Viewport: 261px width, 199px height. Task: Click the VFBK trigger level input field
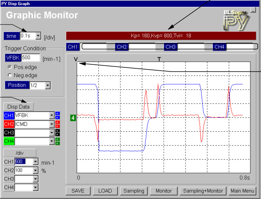[31, 57]
